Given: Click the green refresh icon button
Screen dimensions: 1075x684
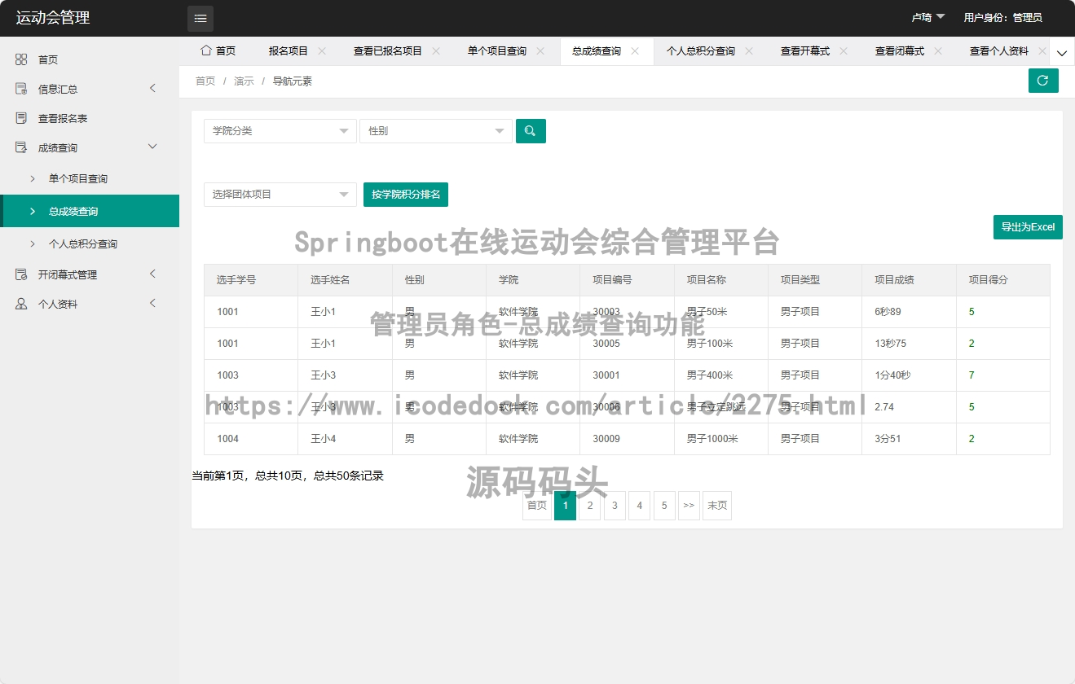Looking at the screenshot, I should pyautogui.click(x=1043, y=81).
